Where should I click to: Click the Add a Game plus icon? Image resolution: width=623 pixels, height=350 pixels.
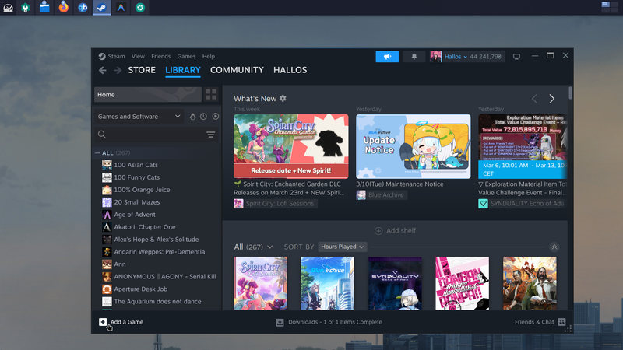(103, 322)
